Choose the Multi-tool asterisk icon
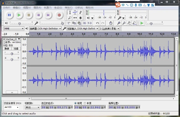Image resolution: width=180 pixels, height=117 pixels. click(x=80, y=18)
